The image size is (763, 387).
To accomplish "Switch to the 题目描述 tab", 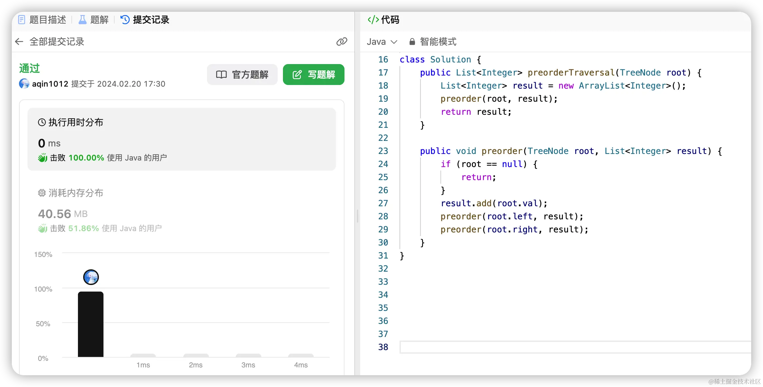I will coord(47,20).
